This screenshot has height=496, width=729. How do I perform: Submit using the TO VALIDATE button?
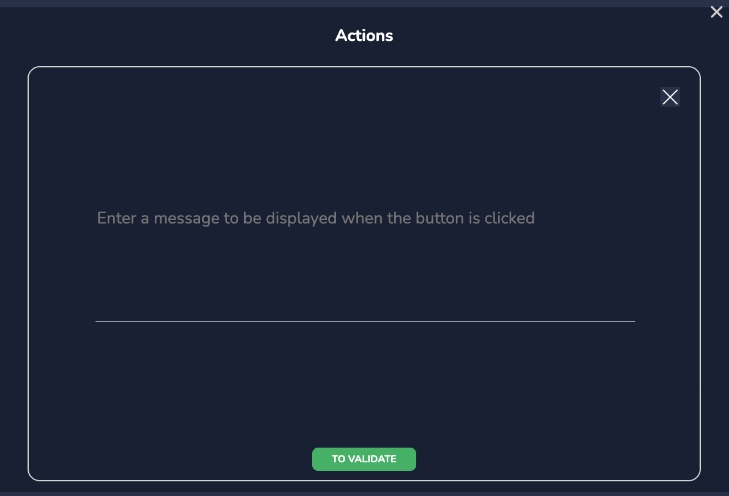tap(364, 459)
